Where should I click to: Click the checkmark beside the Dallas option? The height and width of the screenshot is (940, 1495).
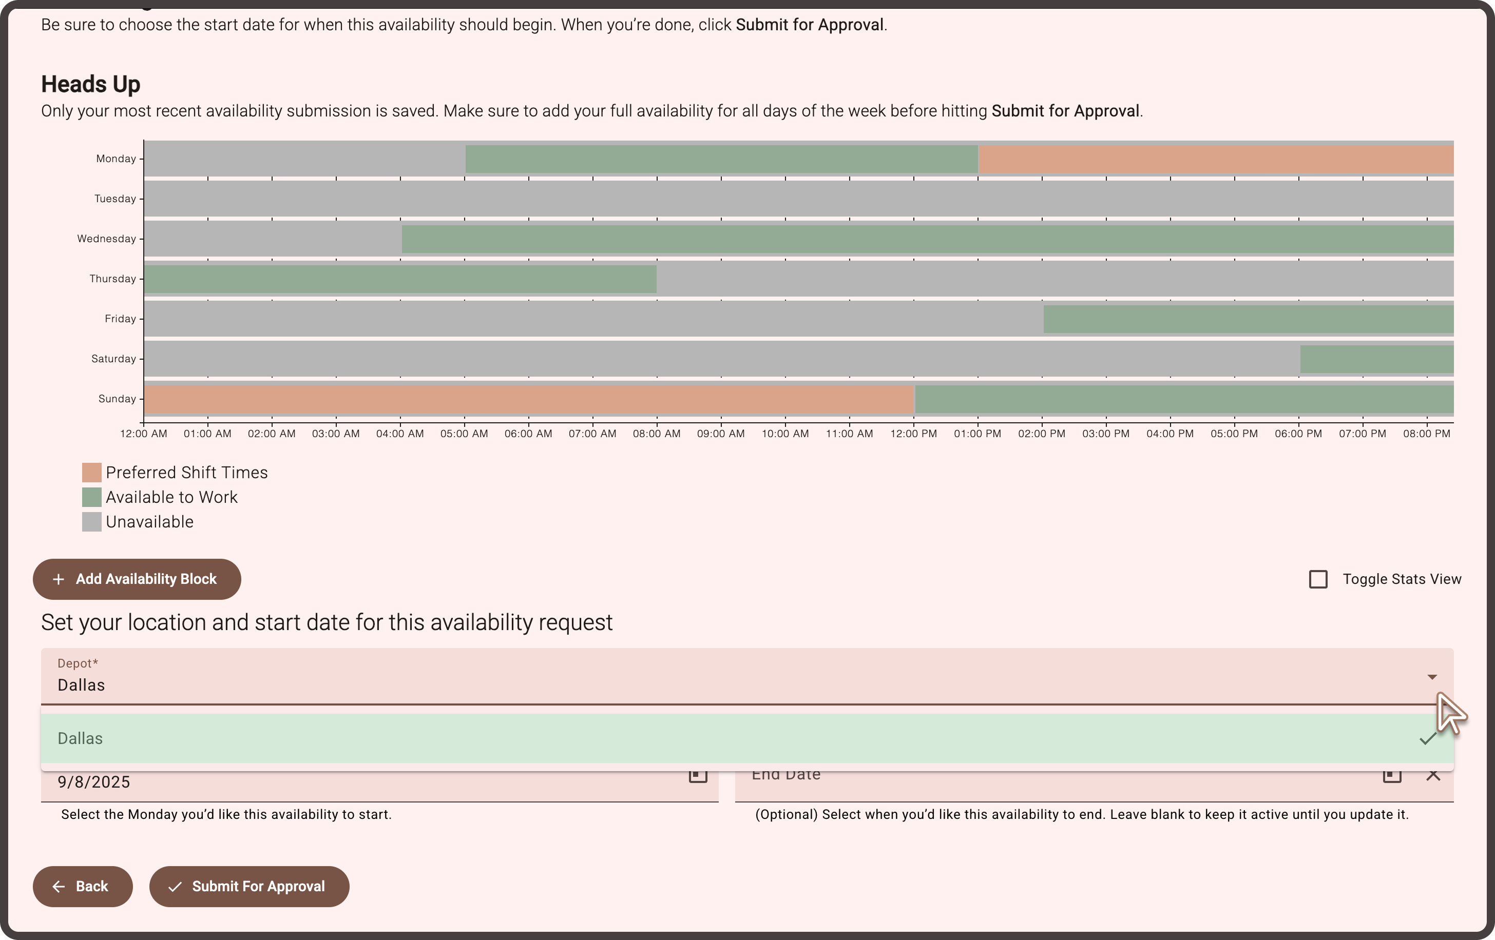click(1427, 738)
